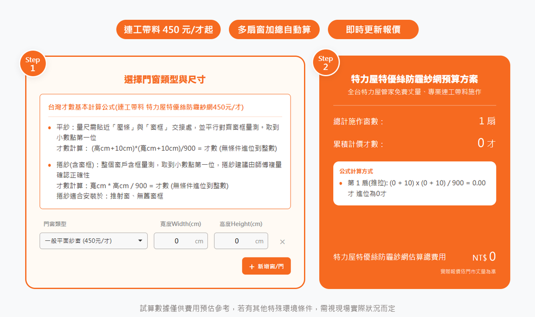
Task: Focus the 高度Height input field
Action: (241, 241)
